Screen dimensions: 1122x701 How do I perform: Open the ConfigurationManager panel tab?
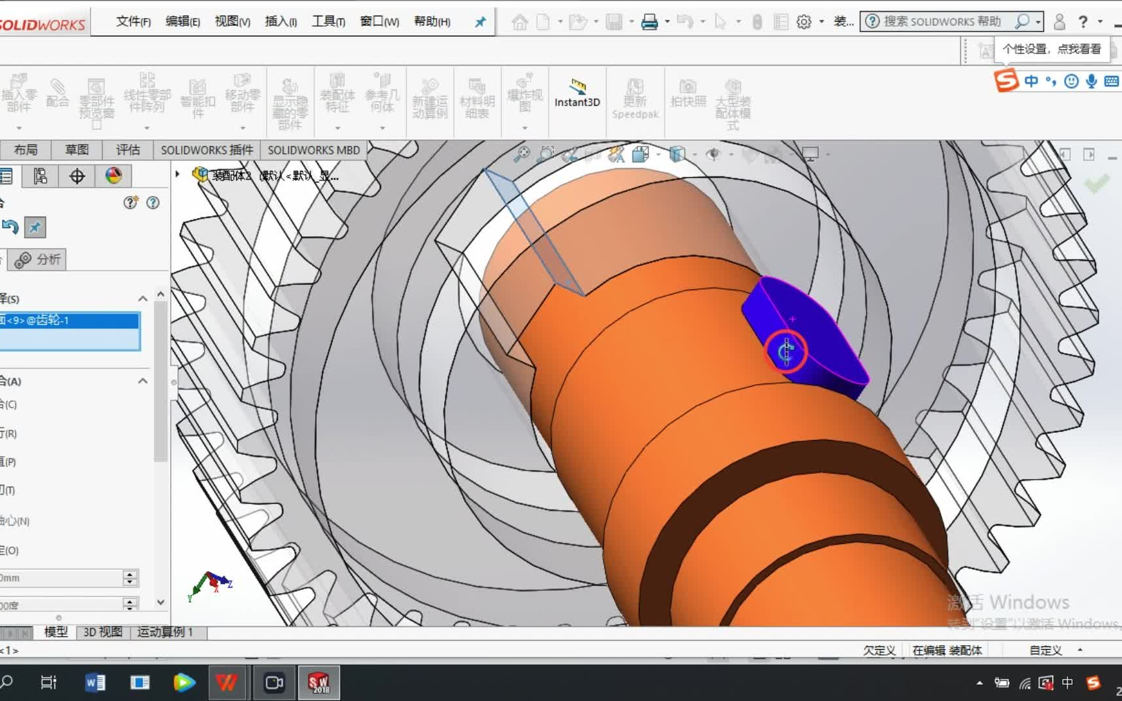point(40,176)
